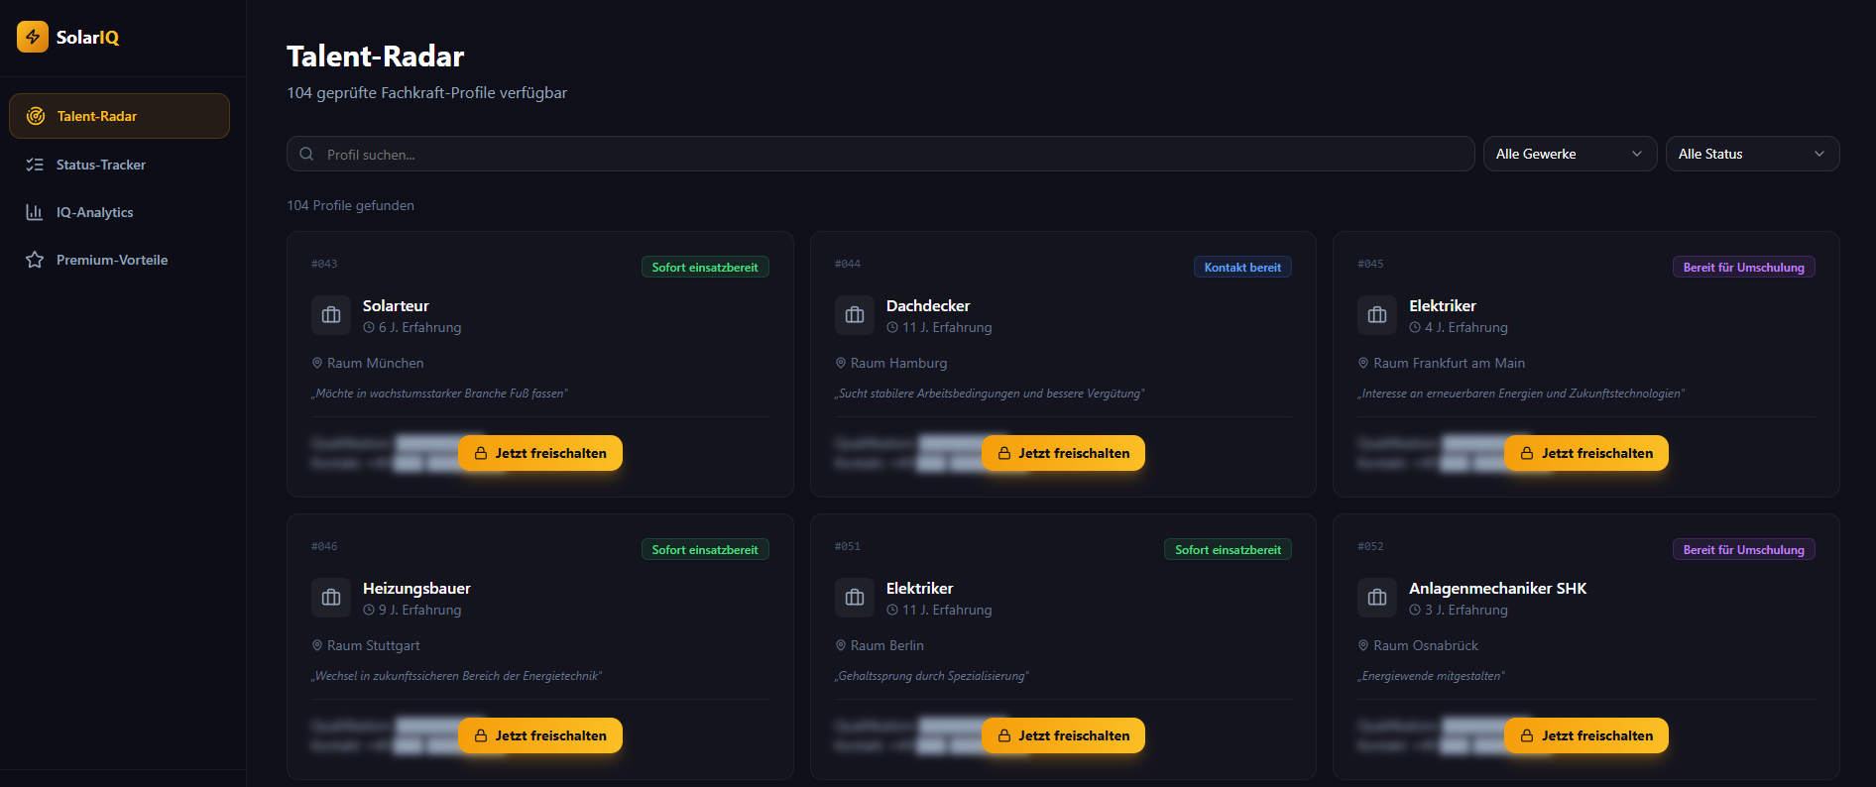
Task: Select Premium-Vorteile in the sidebar
Action: 119,260
